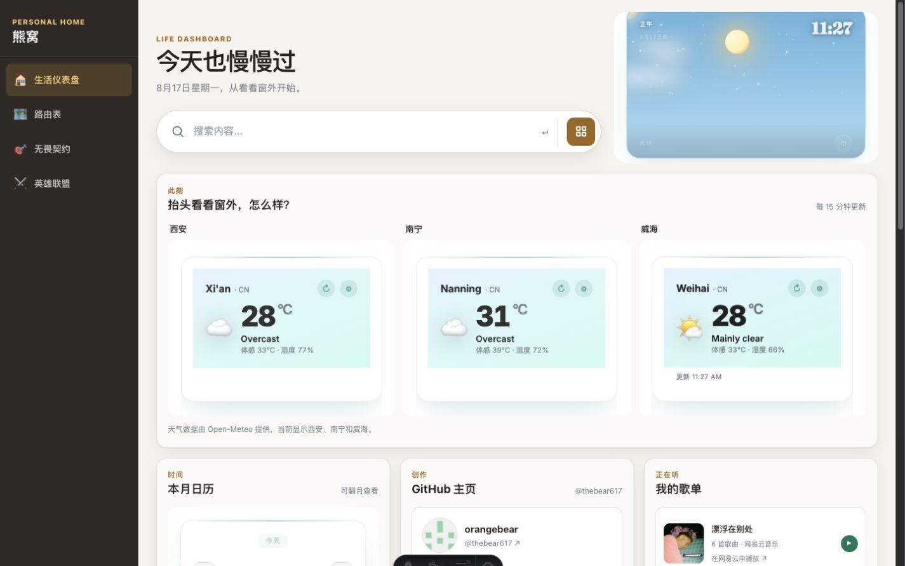Click the Open-Meteo weather data note
Image resolution: width=905 pixels, height=566 pixels.
(x=271, y=429)
